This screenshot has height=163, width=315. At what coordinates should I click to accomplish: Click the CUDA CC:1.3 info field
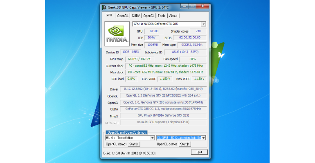point(163,109)
